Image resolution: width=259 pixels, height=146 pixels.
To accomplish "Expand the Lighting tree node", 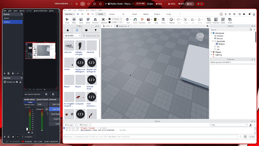I will pos(211,55).
